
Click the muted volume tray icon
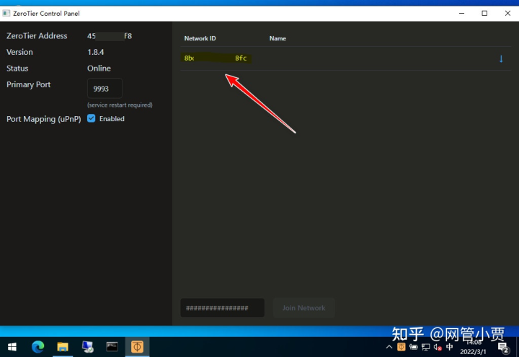click(x=438, y=348)
